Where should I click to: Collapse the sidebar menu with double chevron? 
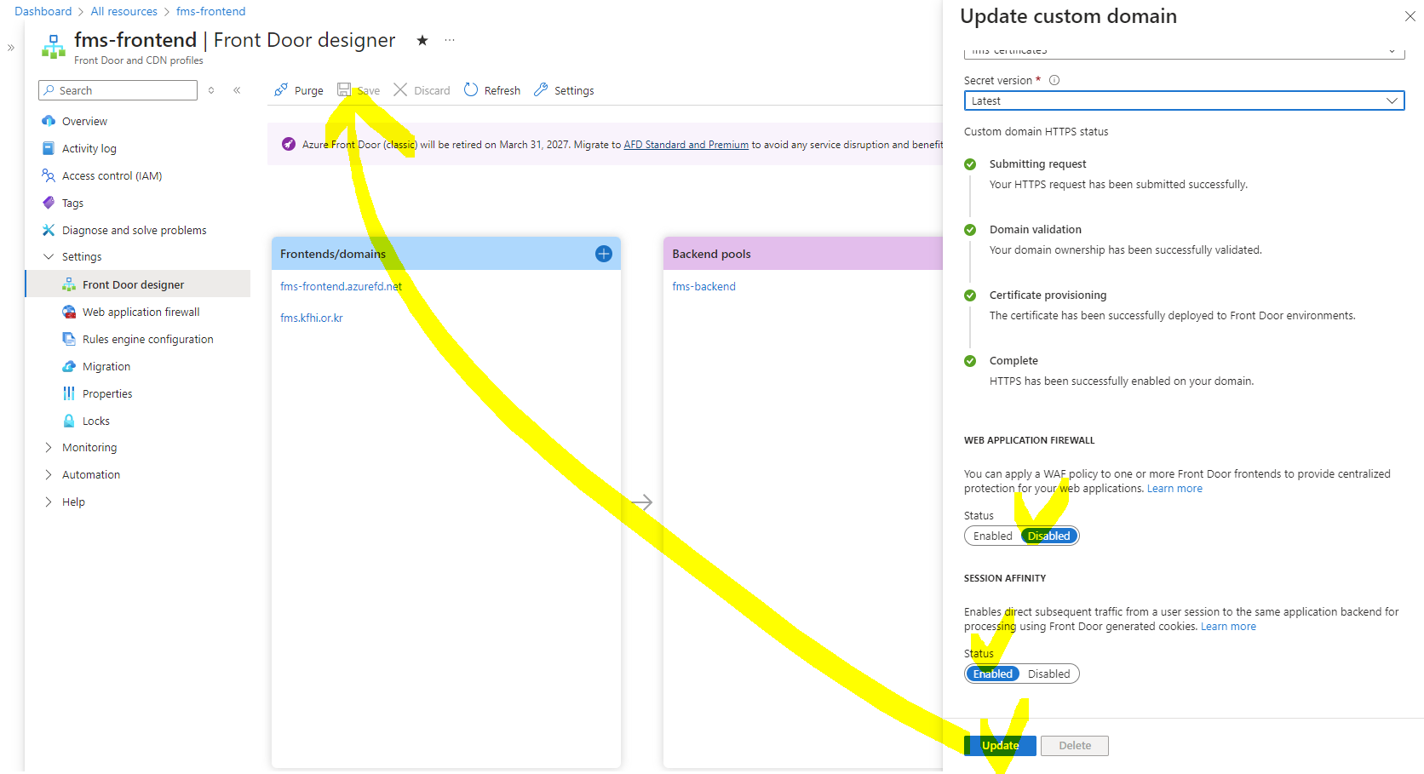[237, 90]
